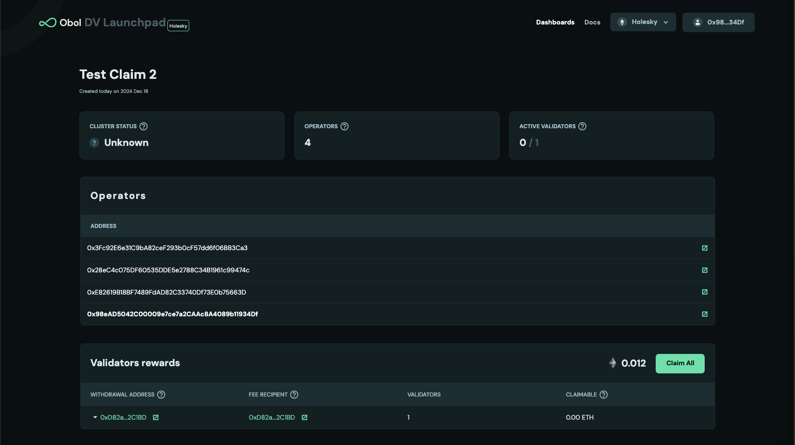Click the fee recipient 0xD82a...2C1BD link
Screen dimensions: 795x445
click(272, 417)
